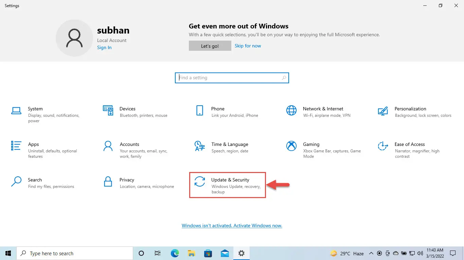Screen dimensions: 464x260
Task: Open the Accounts person icon
Action: pos(108,146)
